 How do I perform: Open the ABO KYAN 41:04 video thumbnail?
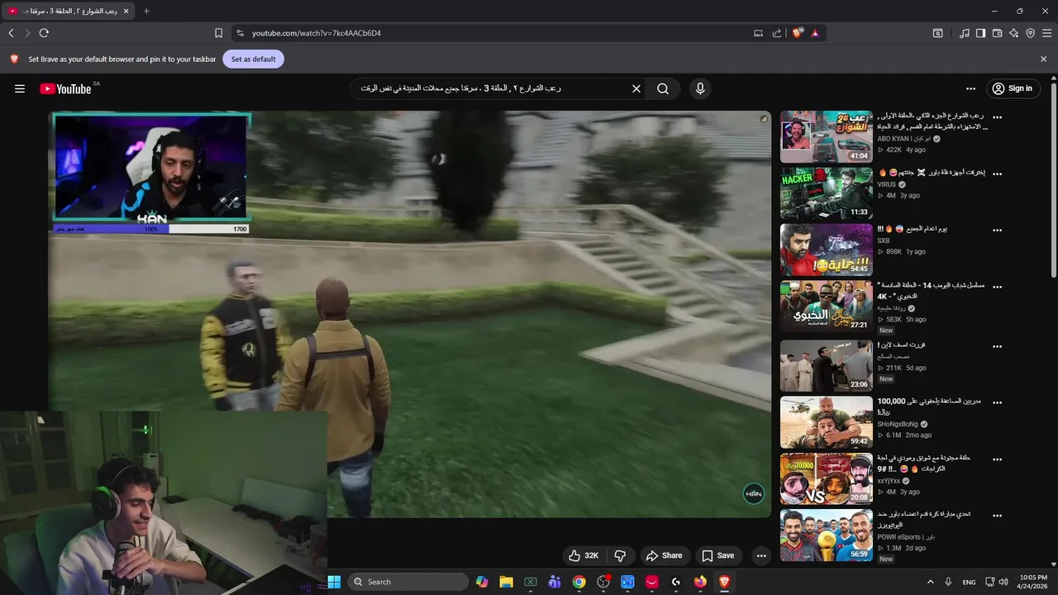coord(826,137)
